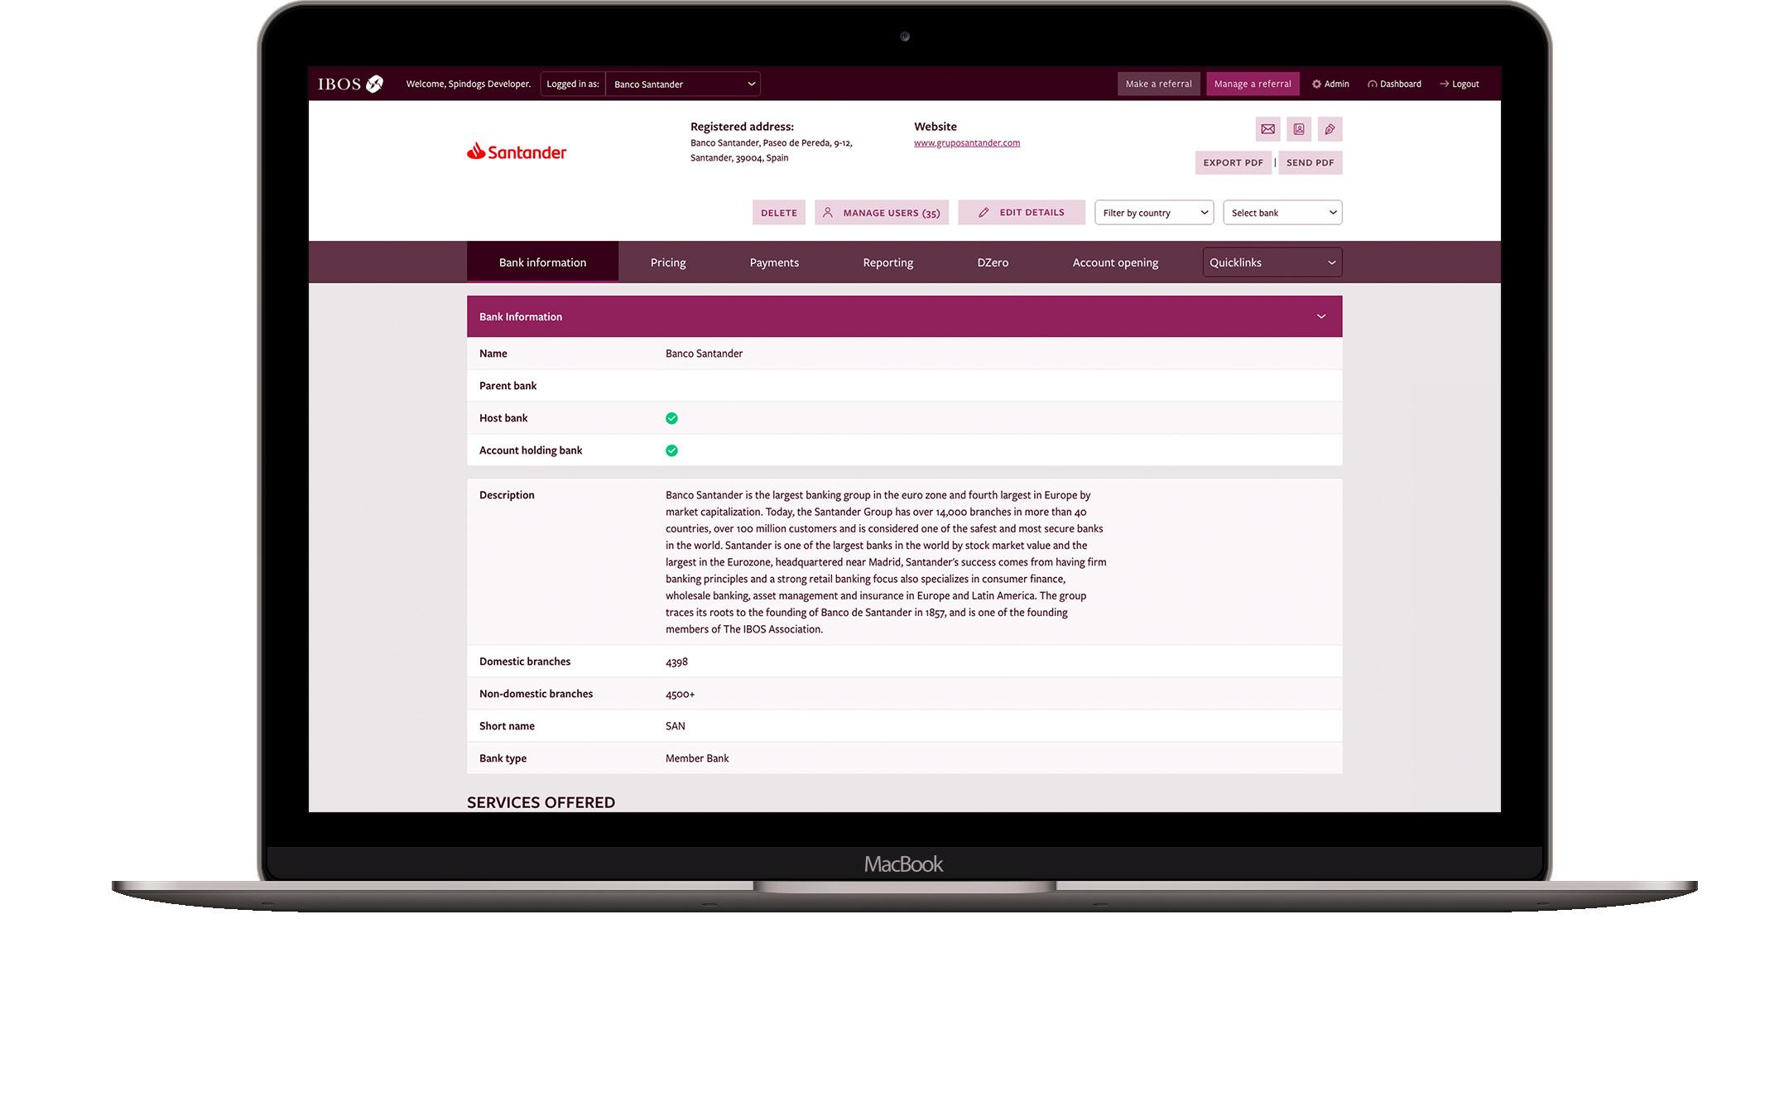Image resolution: width=1770 pixels, height=1102 pixels.
Task: Click the Export PDF button
Action: [x=1233, y=162]
